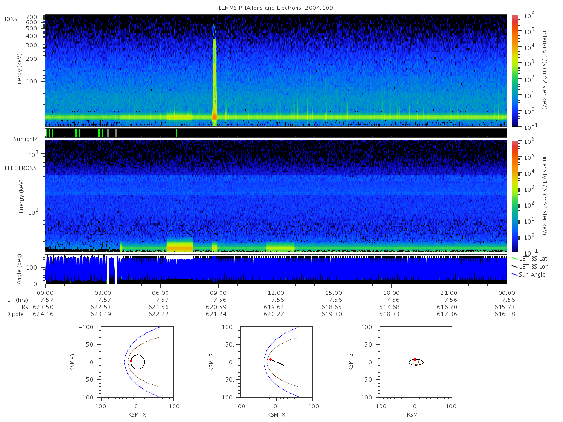Click the black orbit circle in the KSM-Y vs KSM-X plot
Image resolution: width=563 pixels, height=422 pixels.
137,362
